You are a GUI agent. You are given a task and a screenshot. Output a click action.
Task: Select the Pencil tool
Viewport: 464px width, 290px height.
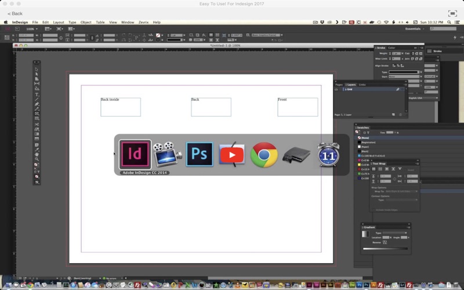coord(37,109)
